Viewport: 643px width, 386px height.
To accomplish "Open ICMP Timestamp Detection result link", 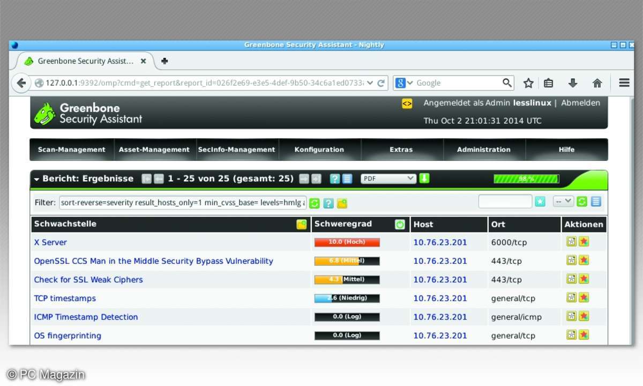I will pos(86,317).
